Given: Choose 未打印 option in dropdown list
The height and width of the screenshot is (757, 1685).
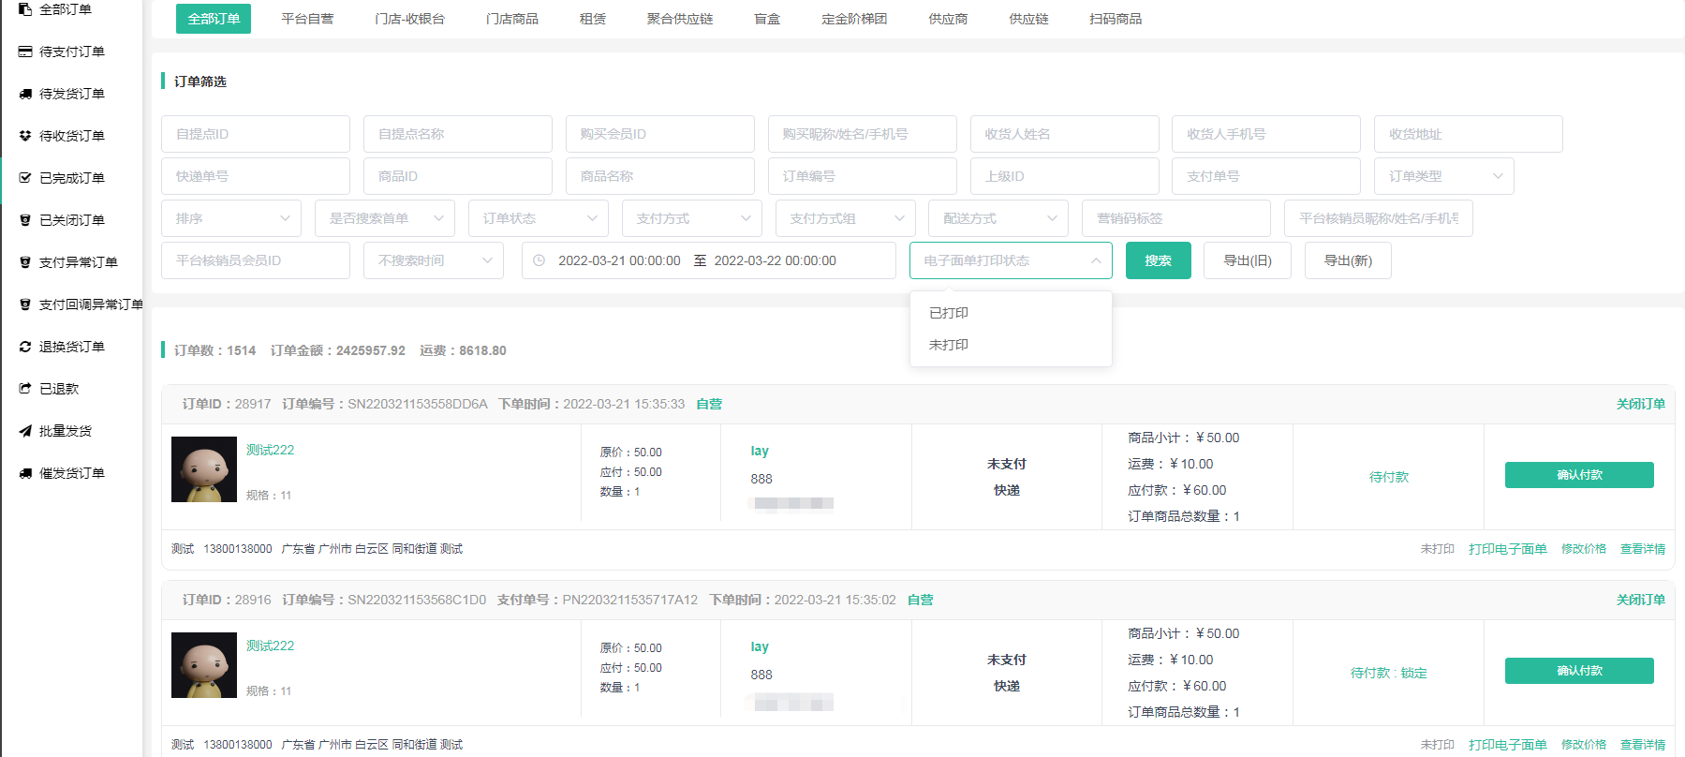Looking at the screenshot, I should tap(949, 345).
